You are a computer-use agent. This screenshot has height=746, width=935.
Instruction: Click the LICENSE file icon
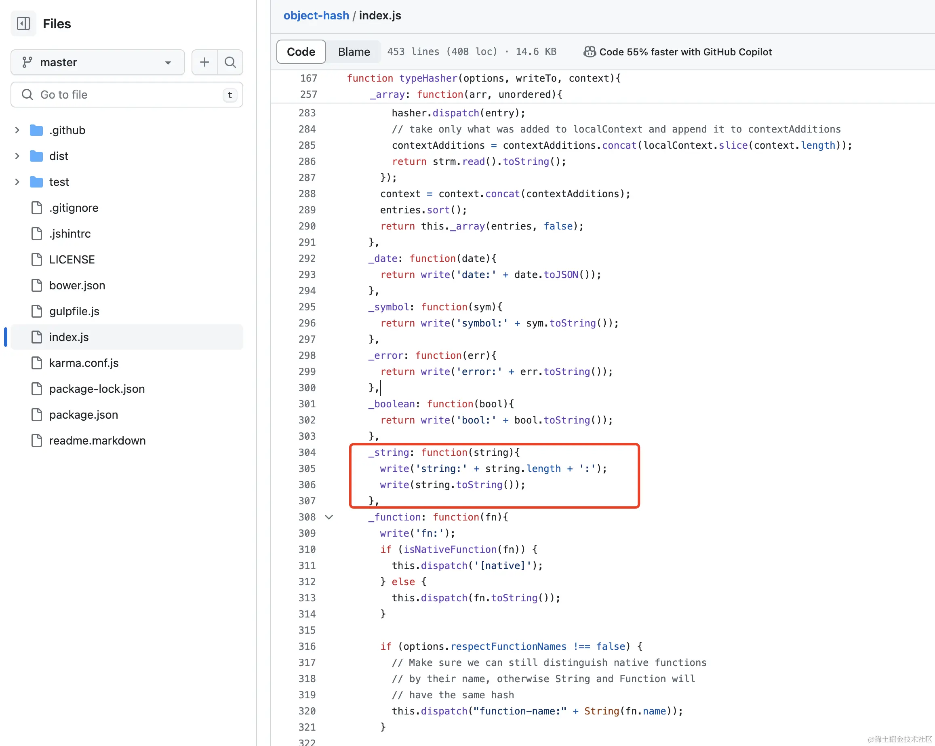click(x=37, y=259)
